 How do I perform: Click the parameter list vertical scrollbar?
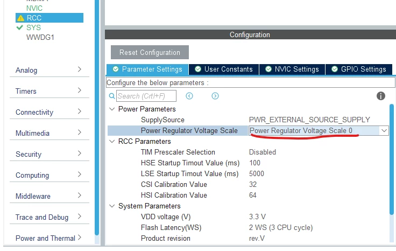[x=392, y=159]
